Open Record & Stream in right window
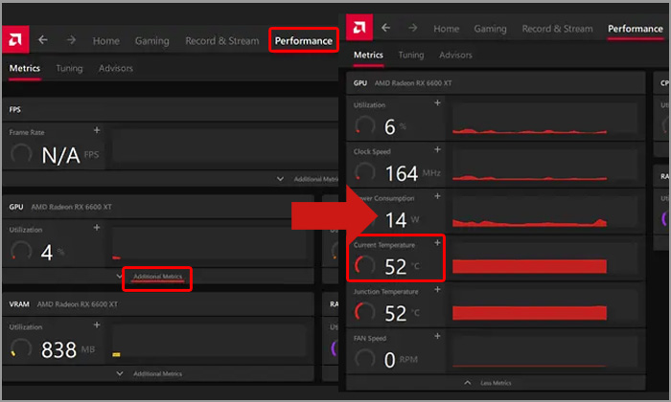Screen dimensions: 671x402 [558, 29]
